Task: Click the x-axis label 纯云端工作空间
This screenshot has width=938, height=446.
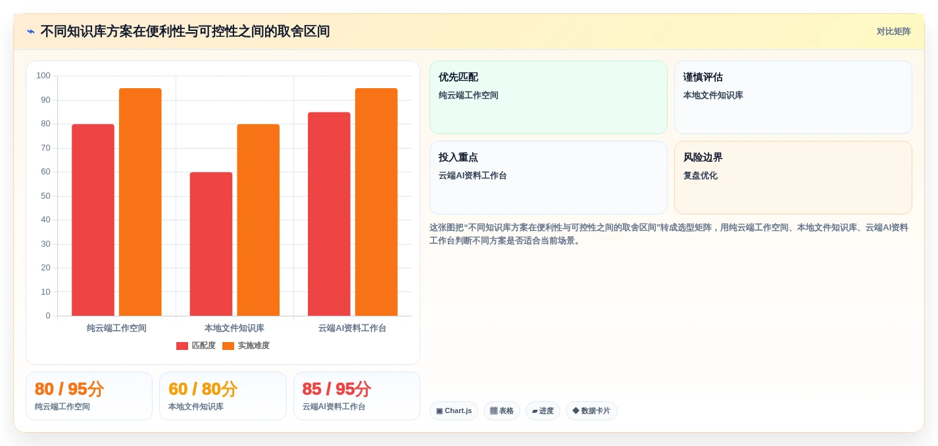Action: [x=116, y=328]
